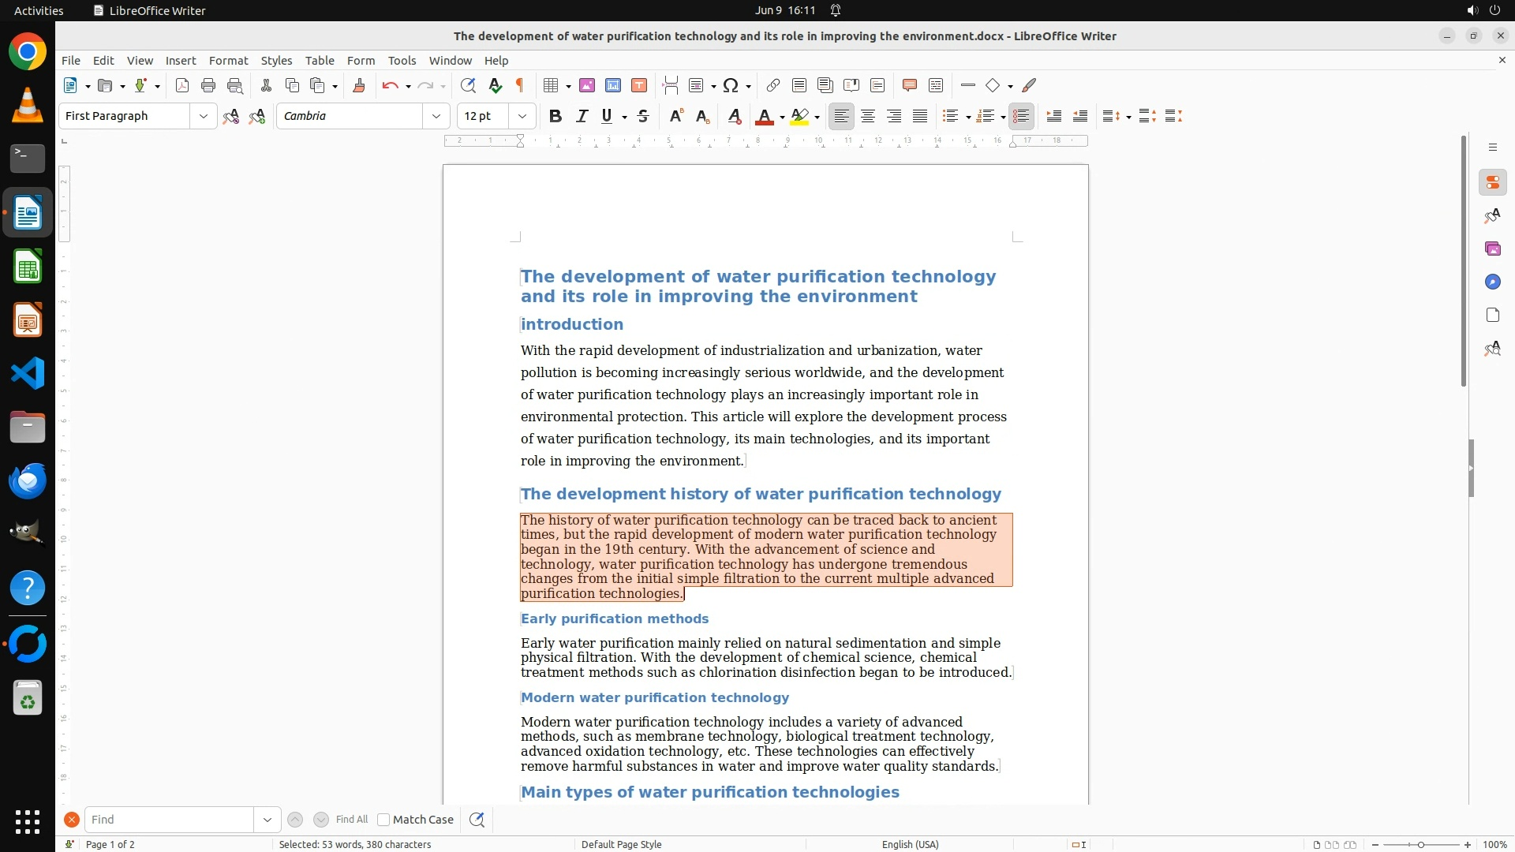Open the sidebar Gallery panel
Image resolution: width=1515 pixels, height=852 pixels.
pos(1492,248)
